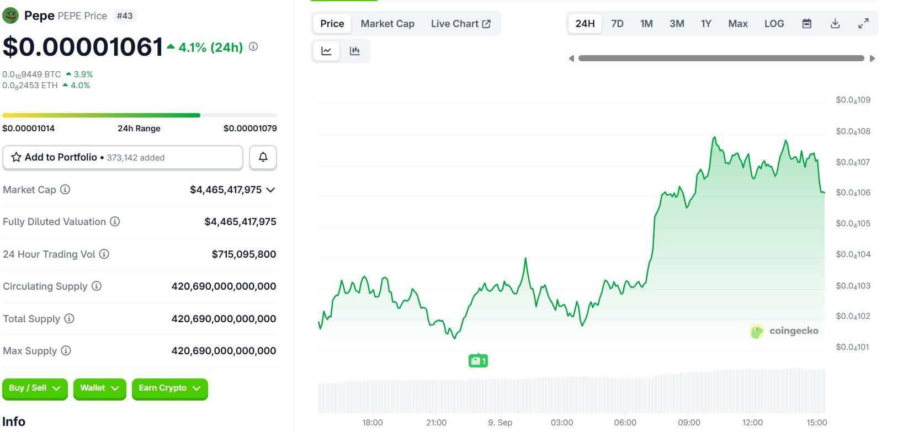This screenshot has height=432, width=903.
Task: Open the Wallet dropdown
Action: pyautogui.click(x=99, y=388)
